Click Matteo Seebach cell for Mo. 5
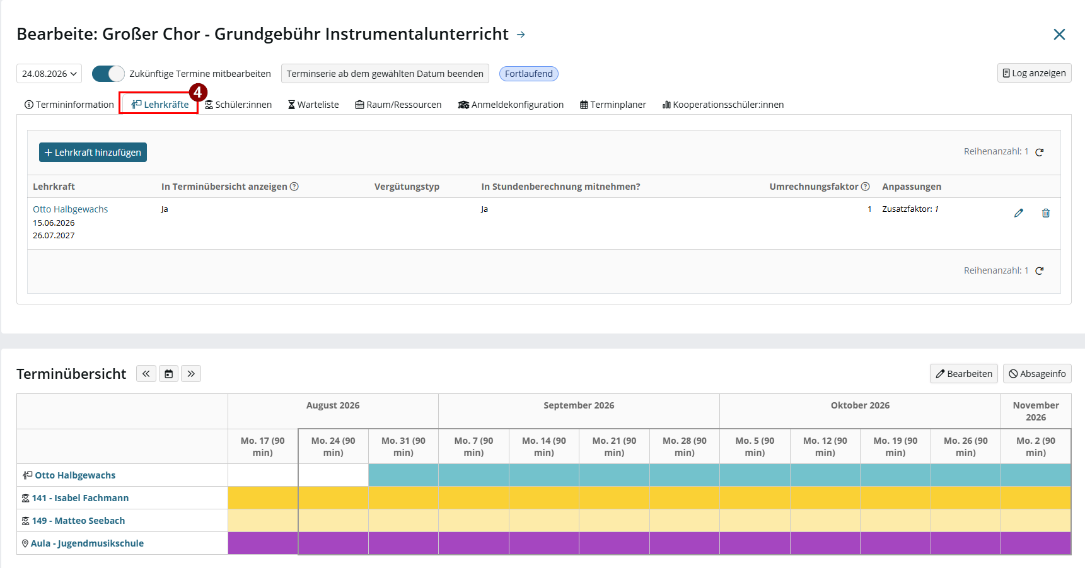The width and height of the screenshot is (1085, 568). [x=755, y=521]
